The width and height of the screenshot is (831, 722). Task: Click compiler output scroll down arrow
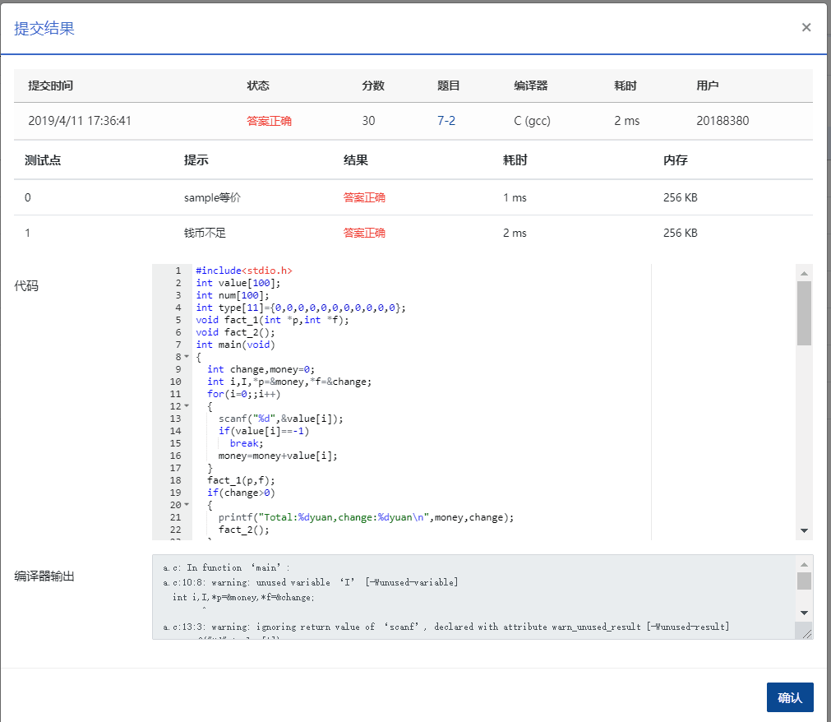pyautogui.click(x=804, y=613)
